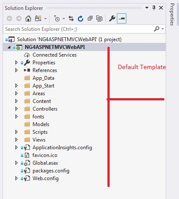
Task: Click the packages.config file icon
Action: 27,171
